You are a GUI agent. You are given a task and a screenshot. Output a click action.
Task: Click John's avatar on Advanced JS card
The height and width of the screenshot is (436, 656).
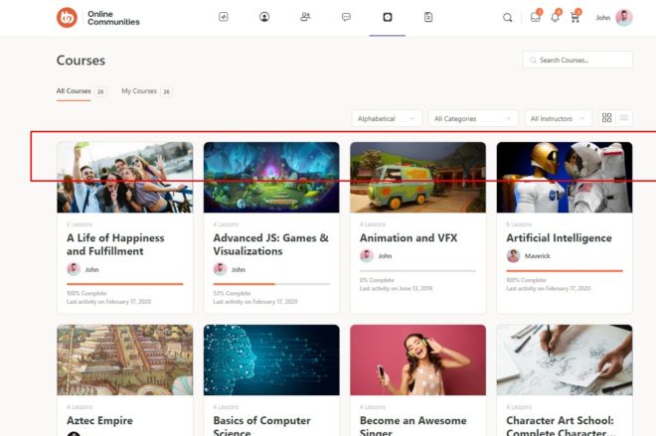point(220,269)
